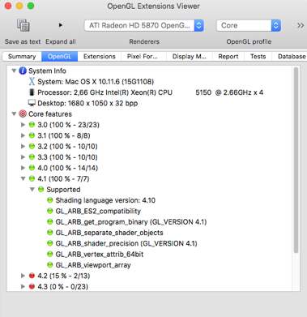Select the 3.0 (100 % - 23/23) row text
Screen dimensions: 307x317
(68, 125)
